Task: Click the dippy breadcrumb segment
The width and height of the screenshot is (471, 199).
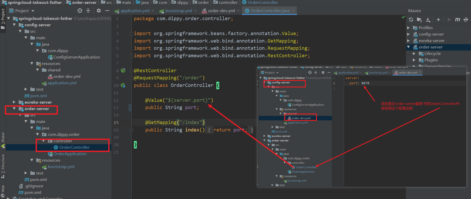Action: tap(183, 3)
